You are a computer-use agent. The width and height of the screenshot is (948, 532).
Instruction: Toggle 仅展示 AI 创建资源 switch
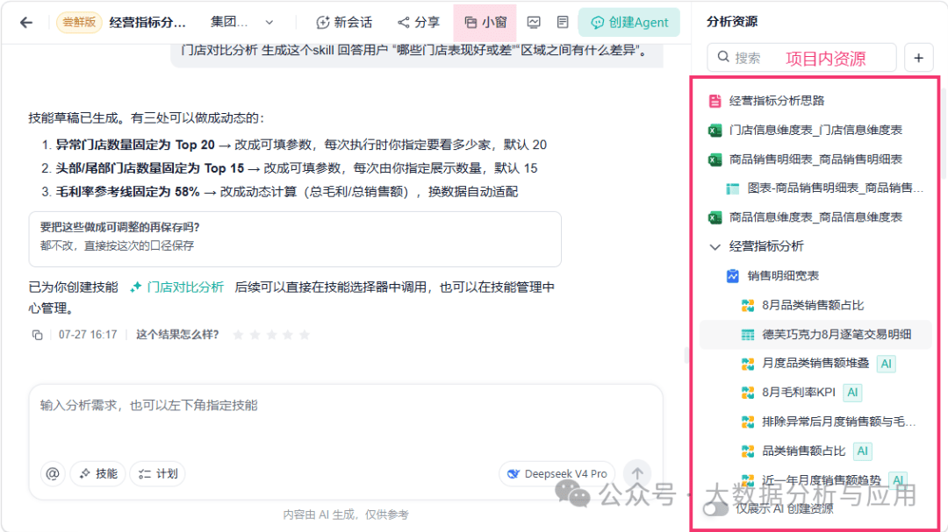pyautogui.click(x=716, y=508)
